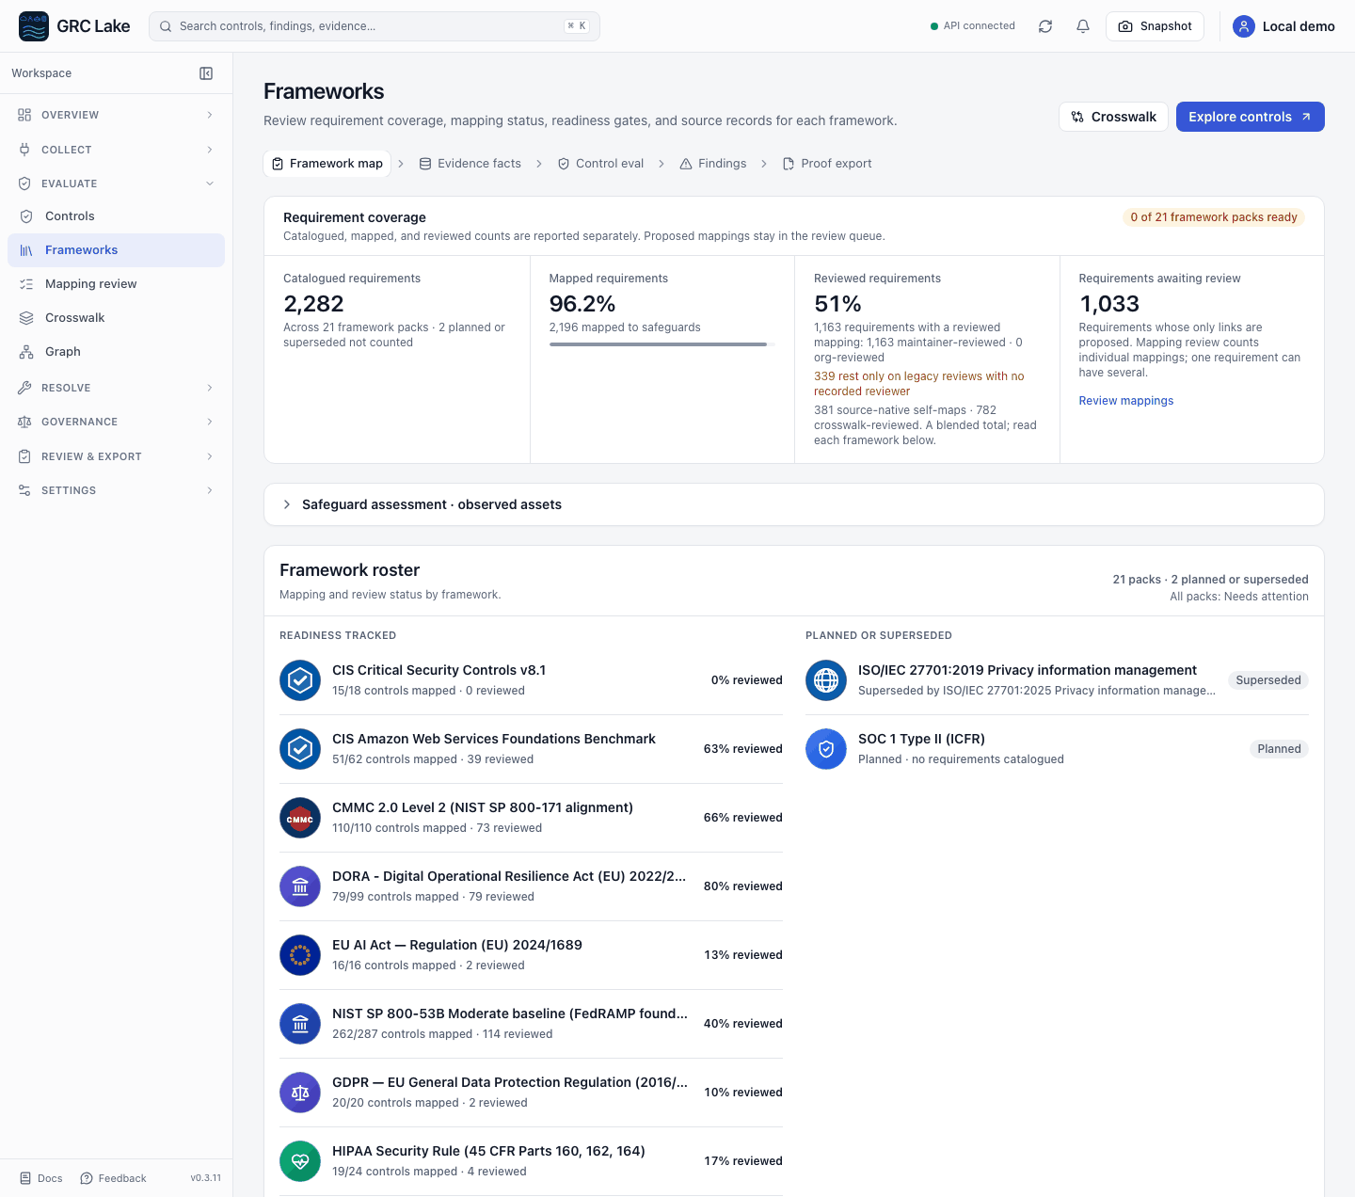The height and width of the screenshot is (1197, 1355).
Task: Click the EU AI Act flag icon
Action: click(x=300, y=955)
